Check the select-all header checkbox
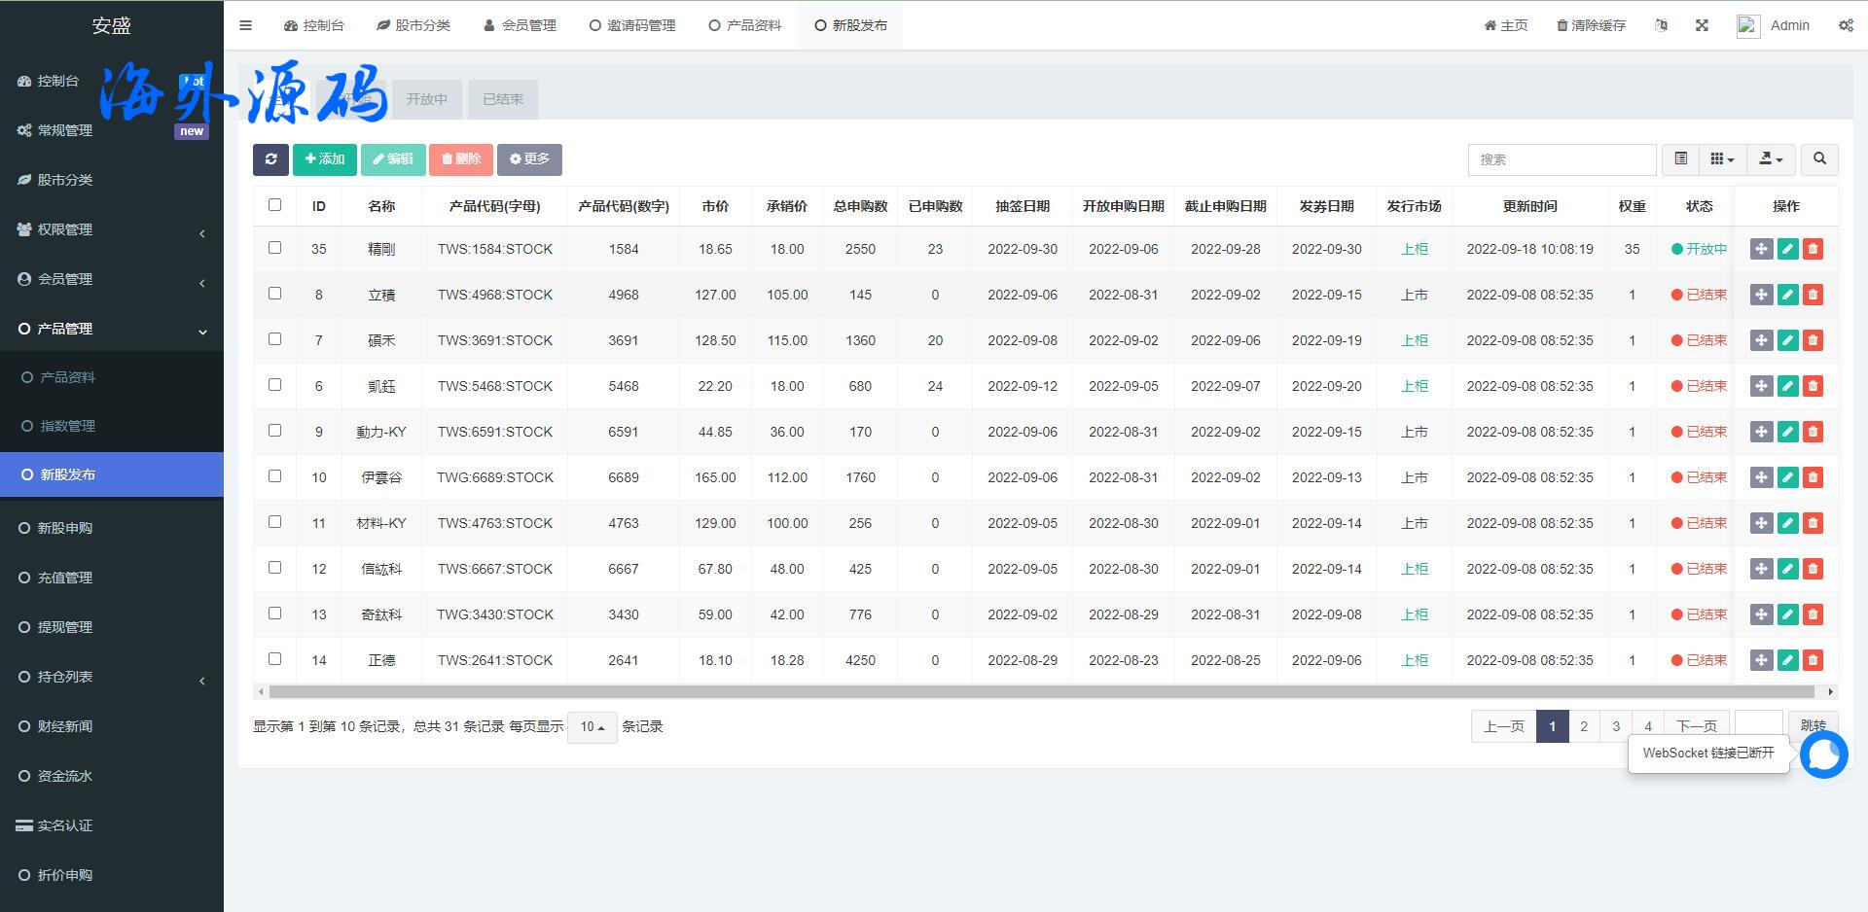 [274, 205]
